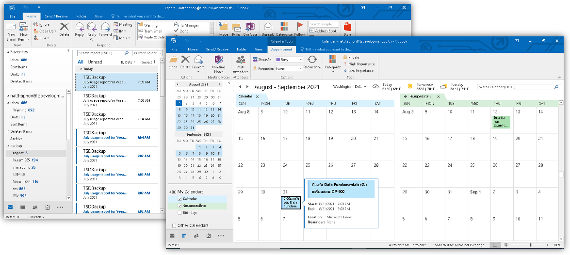Uncheck the Calendar checkbox under My Calendars

tap(179, 199)
